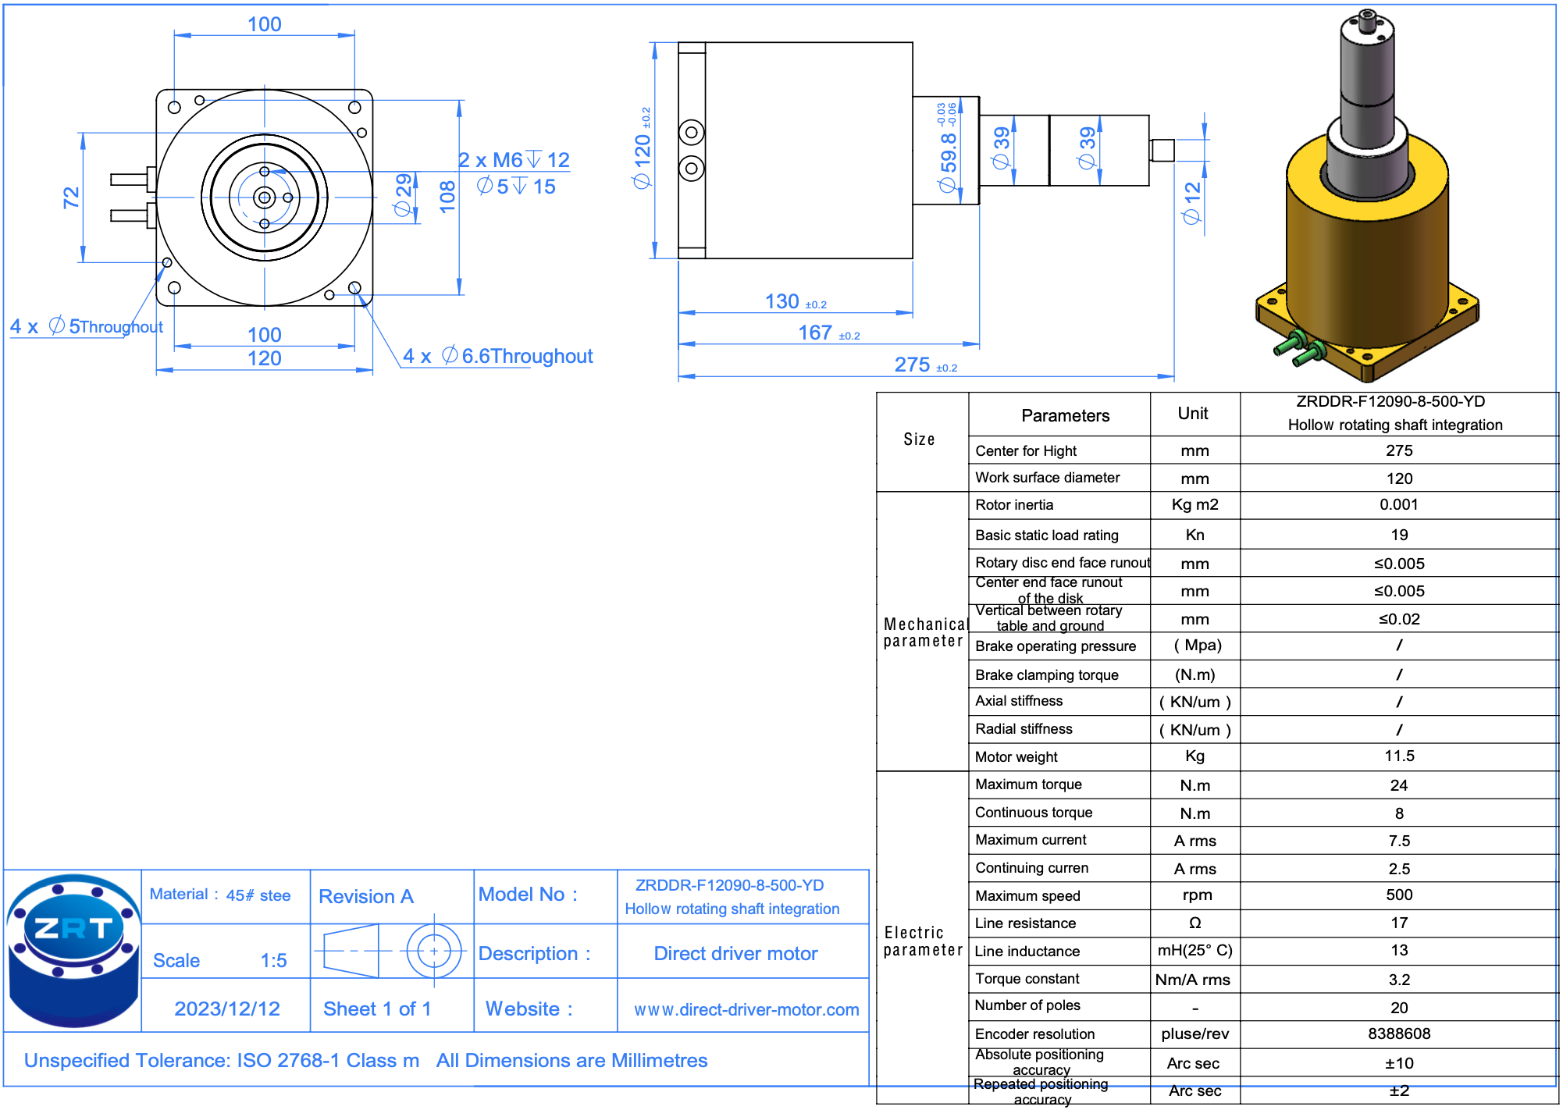Click the projection symbol in title block

point(392,951)
